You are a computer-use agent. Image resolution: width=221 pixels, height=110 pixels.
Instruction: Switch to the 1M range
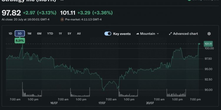pos(29,33)
